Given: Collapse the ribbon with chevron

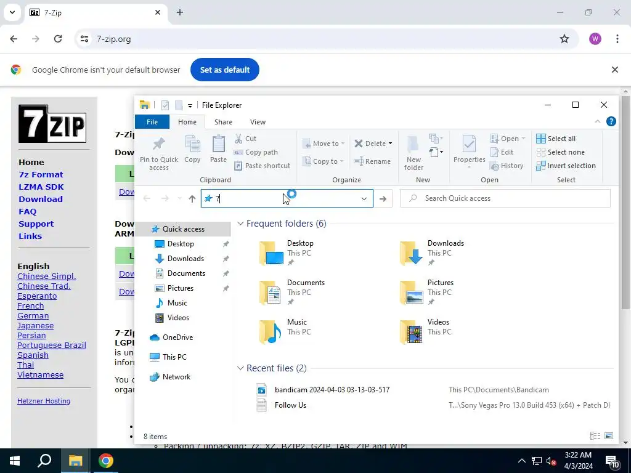Looking at the screenshot, I should 597,121.
